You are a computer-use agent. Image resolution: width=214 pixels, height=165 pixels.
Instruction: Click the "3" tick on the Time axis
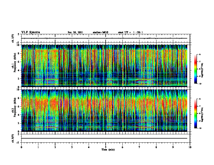[x=72, y=147]
